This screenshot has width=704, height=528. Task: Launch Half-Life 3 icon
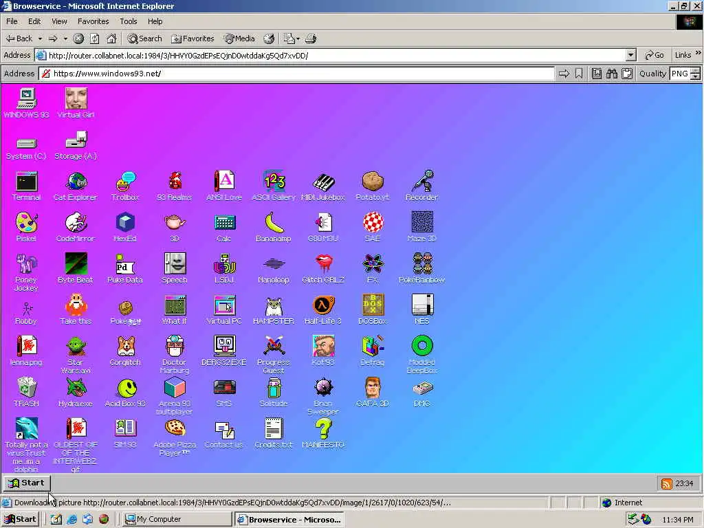click(x=323, y=310)
